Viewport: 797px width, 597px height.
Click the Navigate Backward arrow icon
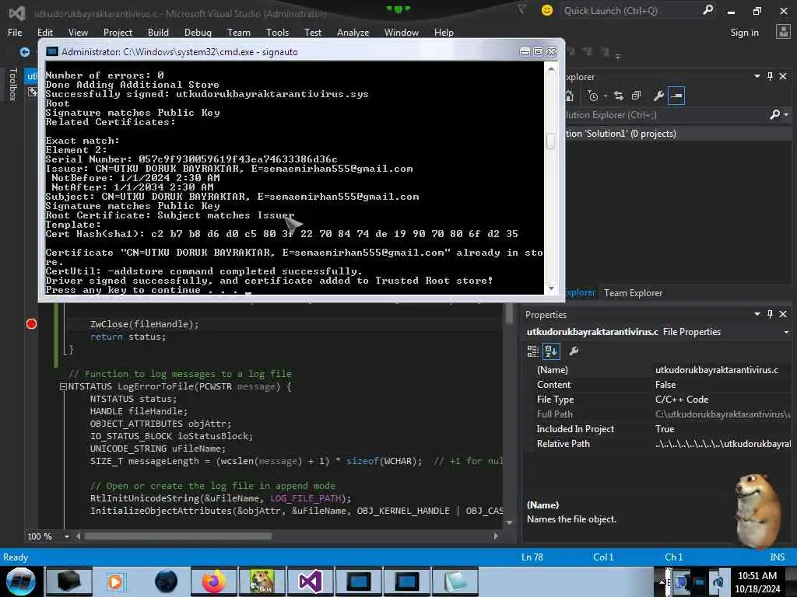tap(24, 52)
